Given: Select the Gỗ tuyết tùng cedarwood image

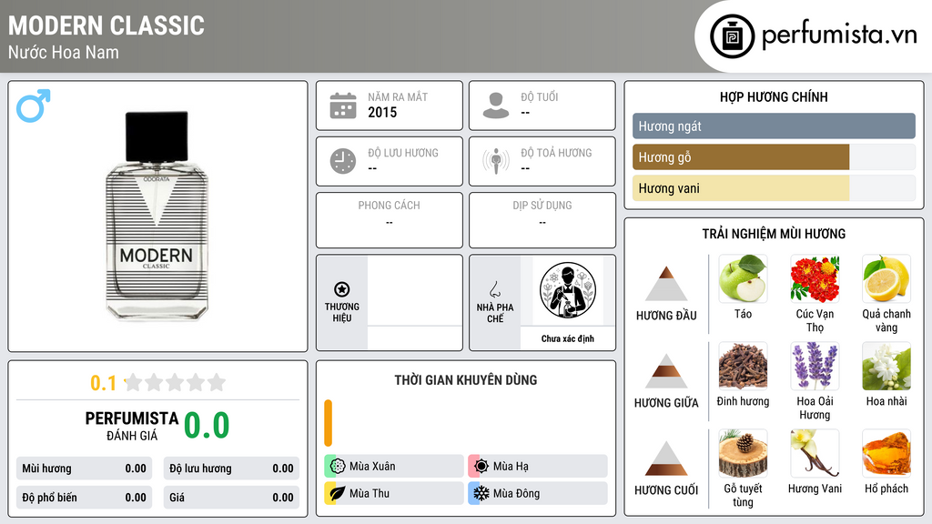Looking at the screenshot, I should [743, 453].
